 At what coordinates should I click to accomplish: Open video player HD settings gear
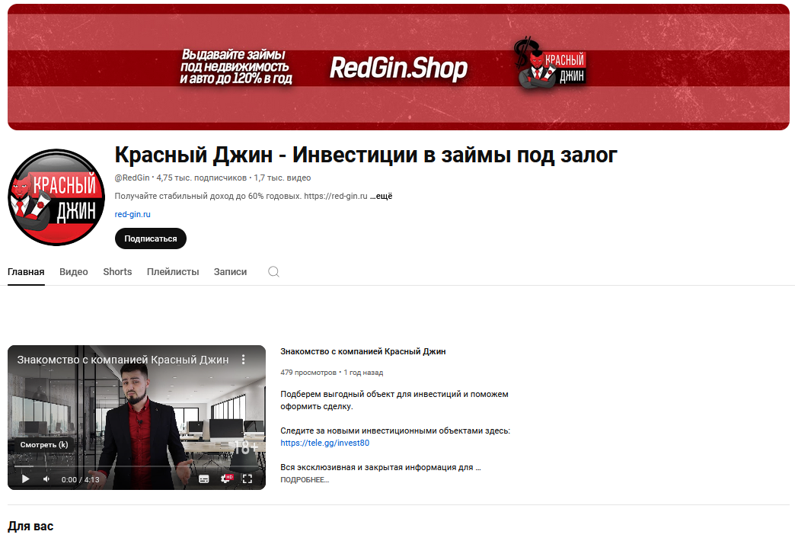[x=226, y=479]
